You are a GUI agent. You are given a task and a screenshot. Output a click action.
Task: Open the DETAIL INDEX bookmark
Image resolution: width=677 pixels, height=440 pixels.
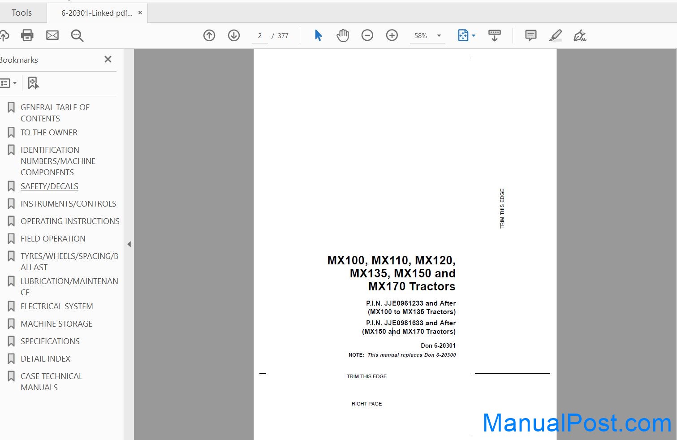[46, 359]
